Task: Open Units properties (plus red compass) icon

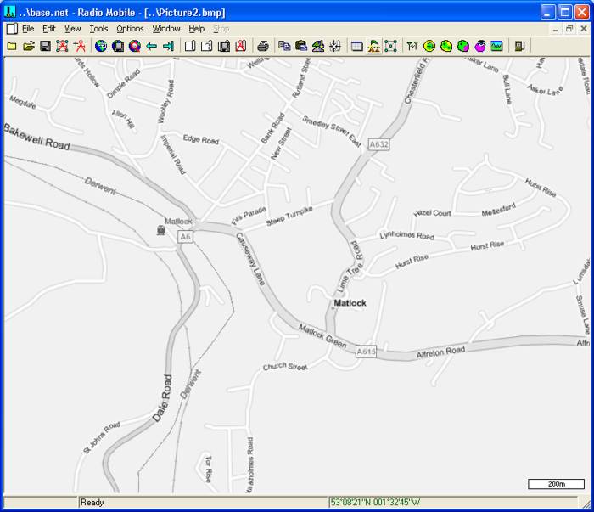Action: pos(79,46)
